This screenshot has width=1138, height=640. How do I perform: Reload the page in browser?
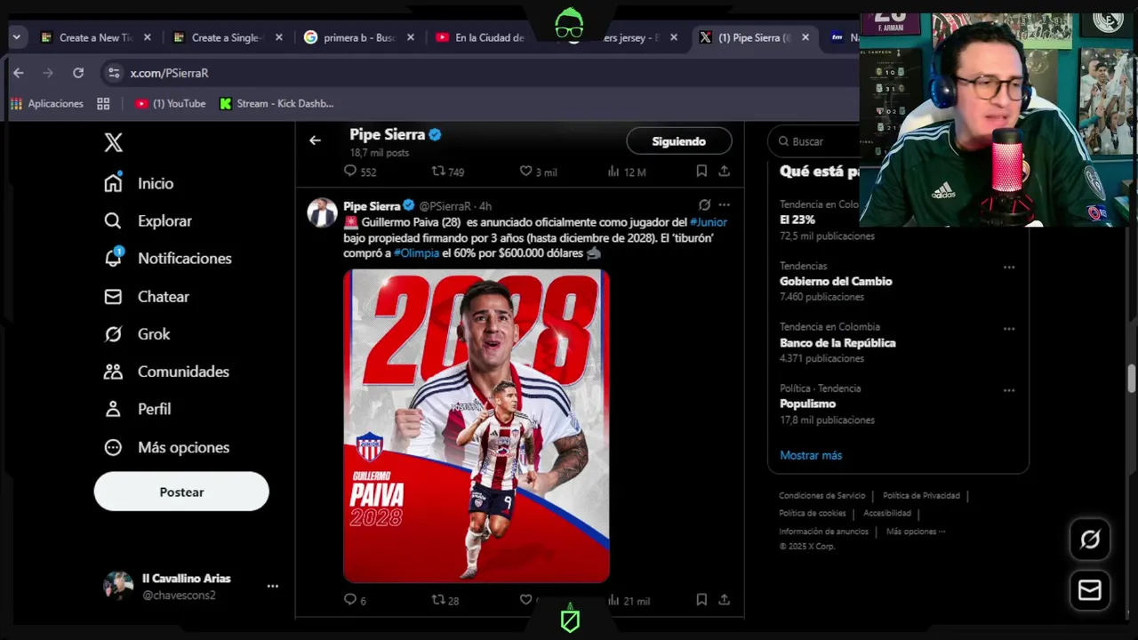tap(78, 73)
